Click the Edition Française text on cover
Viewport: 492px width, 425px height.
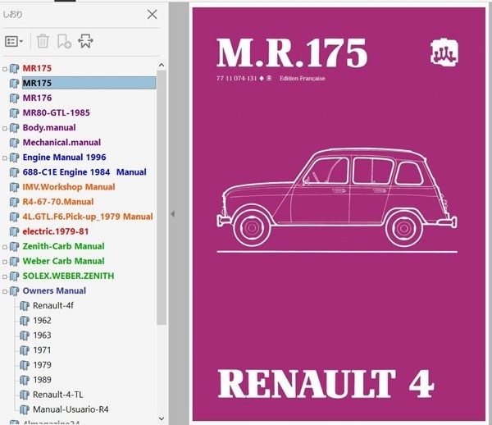302,79
